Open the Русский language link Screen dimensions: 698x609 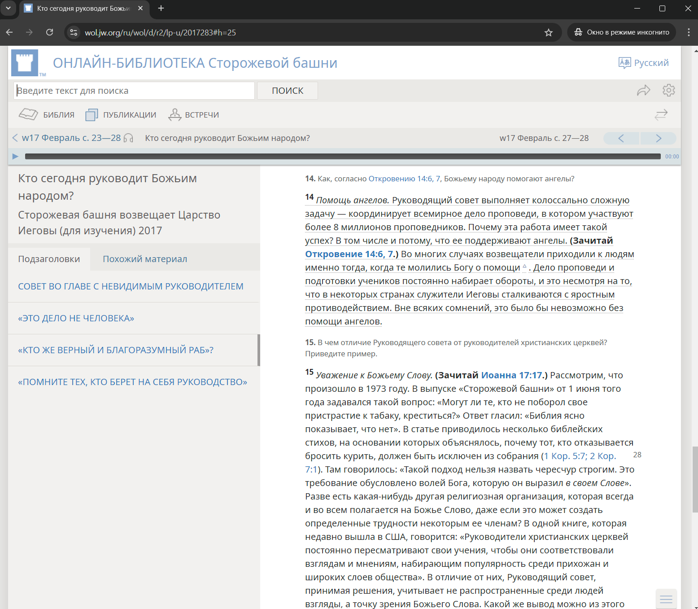pyautogui.click(x=651, y=63)
